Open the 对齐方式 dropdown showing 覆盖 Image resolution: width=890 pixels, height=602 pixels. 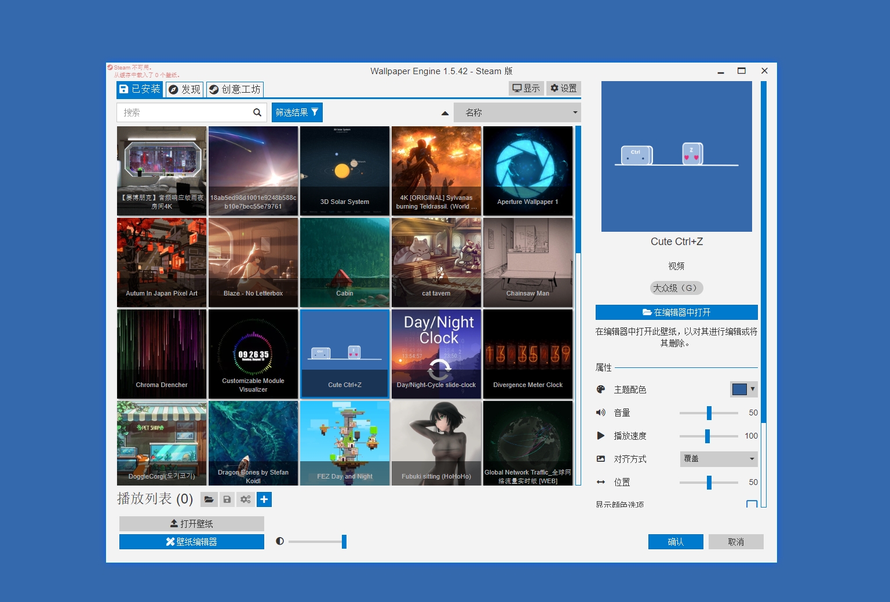(718, 458)
